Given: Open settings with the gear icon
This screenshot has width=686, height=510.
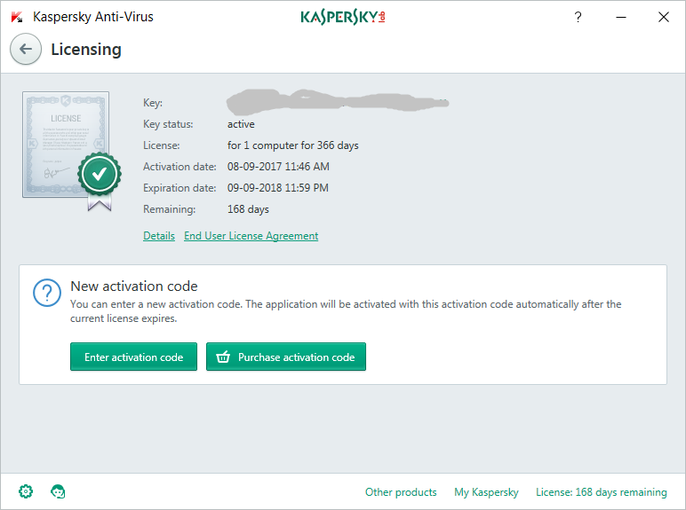Looking at the screenshot, I should tap(26, 491).
